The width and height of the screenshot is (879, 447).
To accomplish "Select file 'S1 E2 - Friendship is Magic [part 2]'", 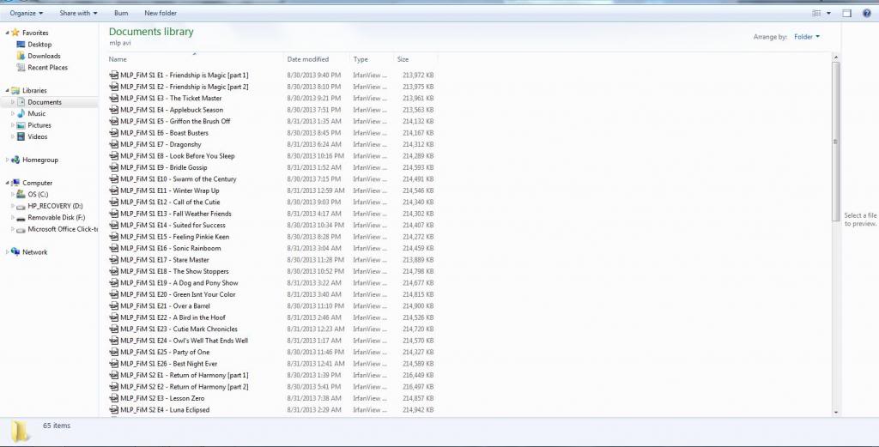I will point(185,87).
